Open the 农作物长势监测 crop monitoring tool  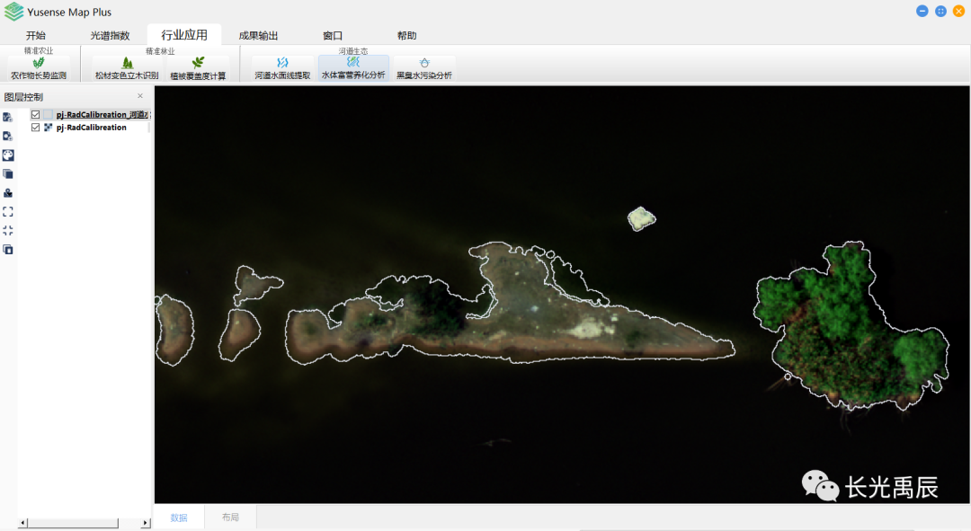38,69
